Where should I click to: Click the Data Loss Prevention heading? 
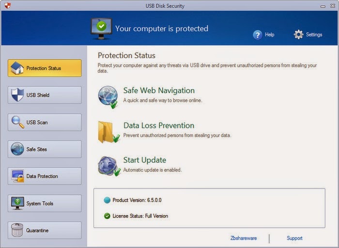point(159,125)
